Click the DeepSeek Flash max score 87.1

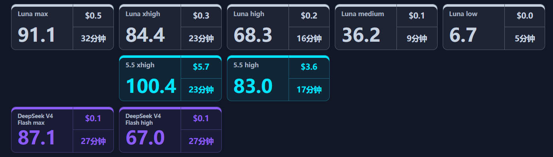(x=37, y=138)
